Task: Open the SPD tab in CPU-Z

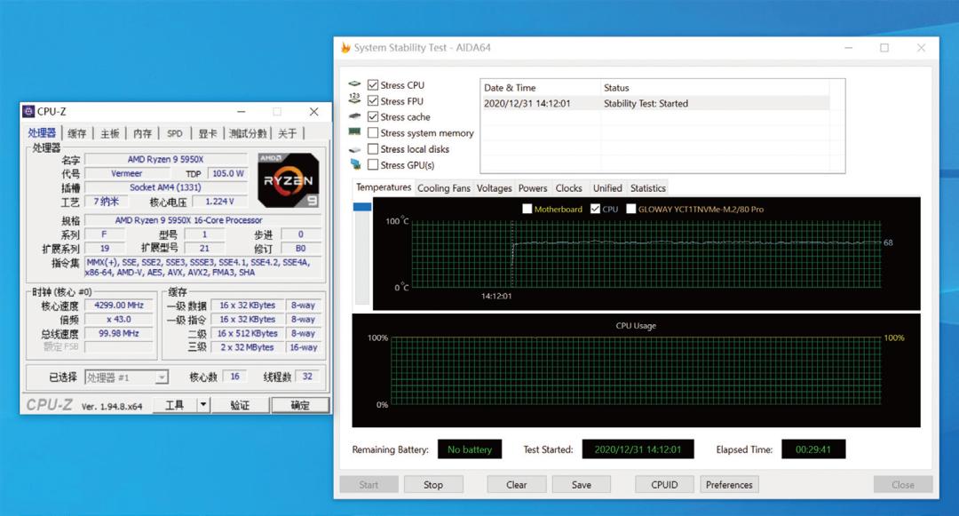Action: 175,133
